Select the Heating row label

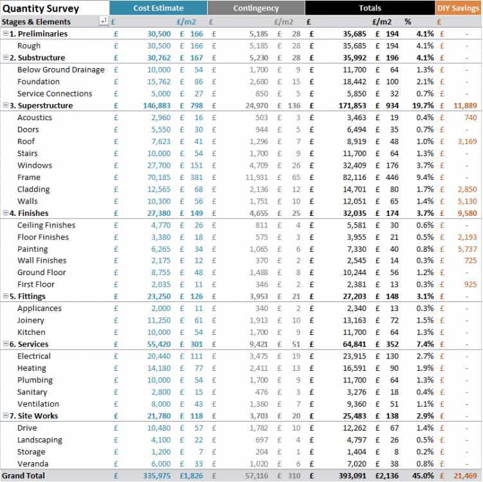coord(32,368)
